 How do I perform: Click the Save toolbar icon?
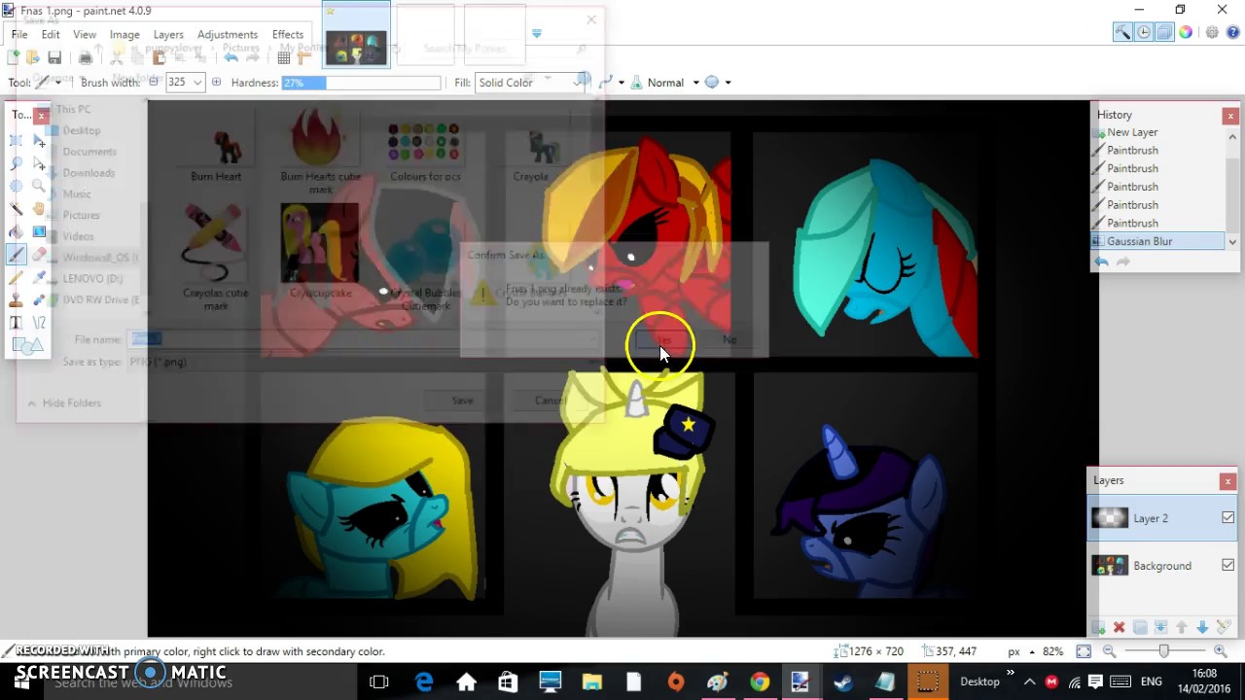coord(54,58)
